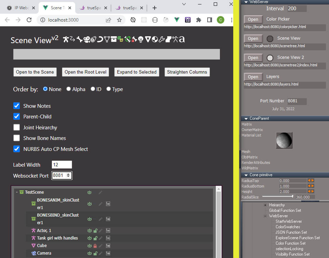Uncheck the Show Notes checkbox
This screenshot has width=329, height=258.
[x=16, y=106]
